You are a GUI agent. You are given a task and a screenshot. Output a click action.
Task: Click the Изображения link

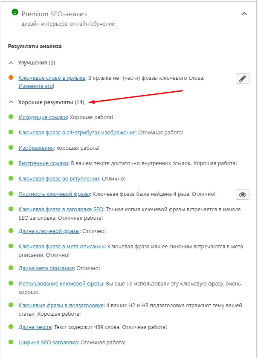click(x=36, y=148)
